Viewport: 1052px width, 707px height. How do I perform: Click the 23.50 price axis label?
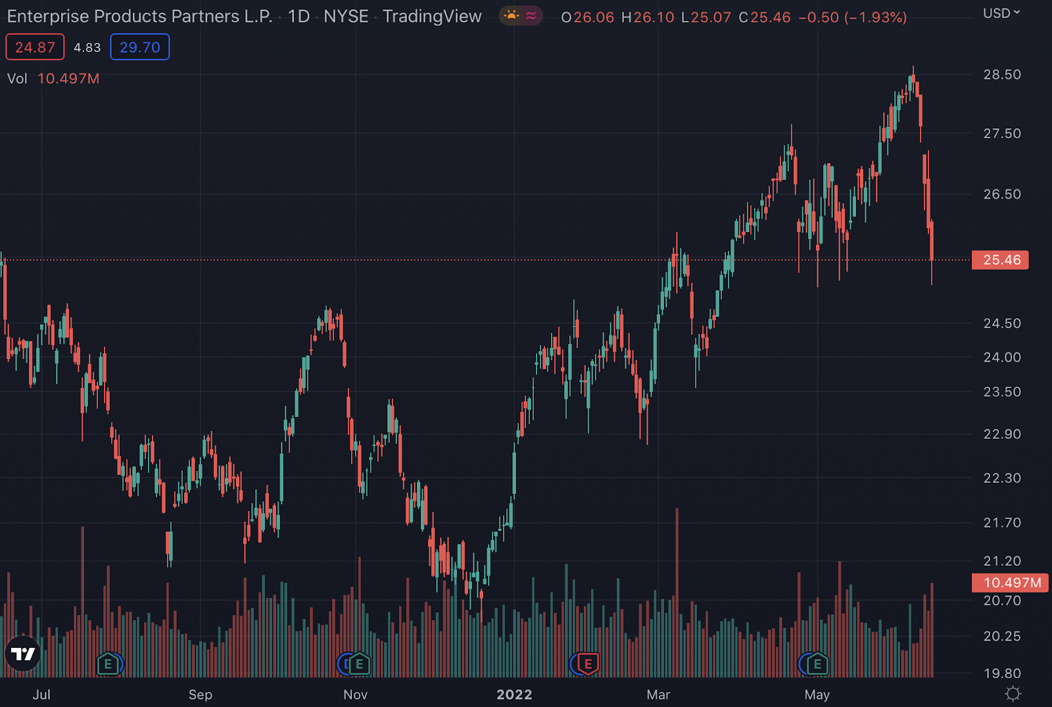1002,391
